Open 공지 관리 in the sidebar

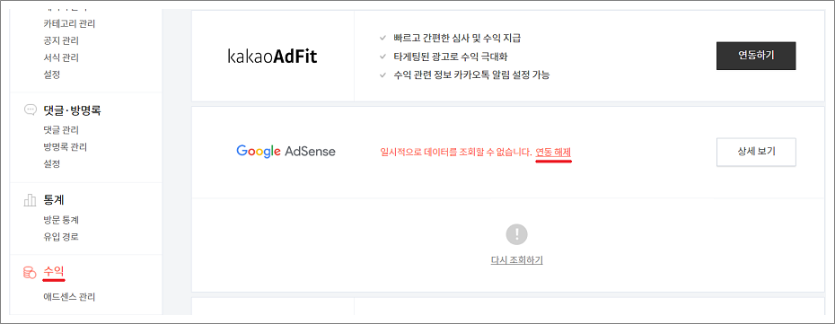[61, 40]
